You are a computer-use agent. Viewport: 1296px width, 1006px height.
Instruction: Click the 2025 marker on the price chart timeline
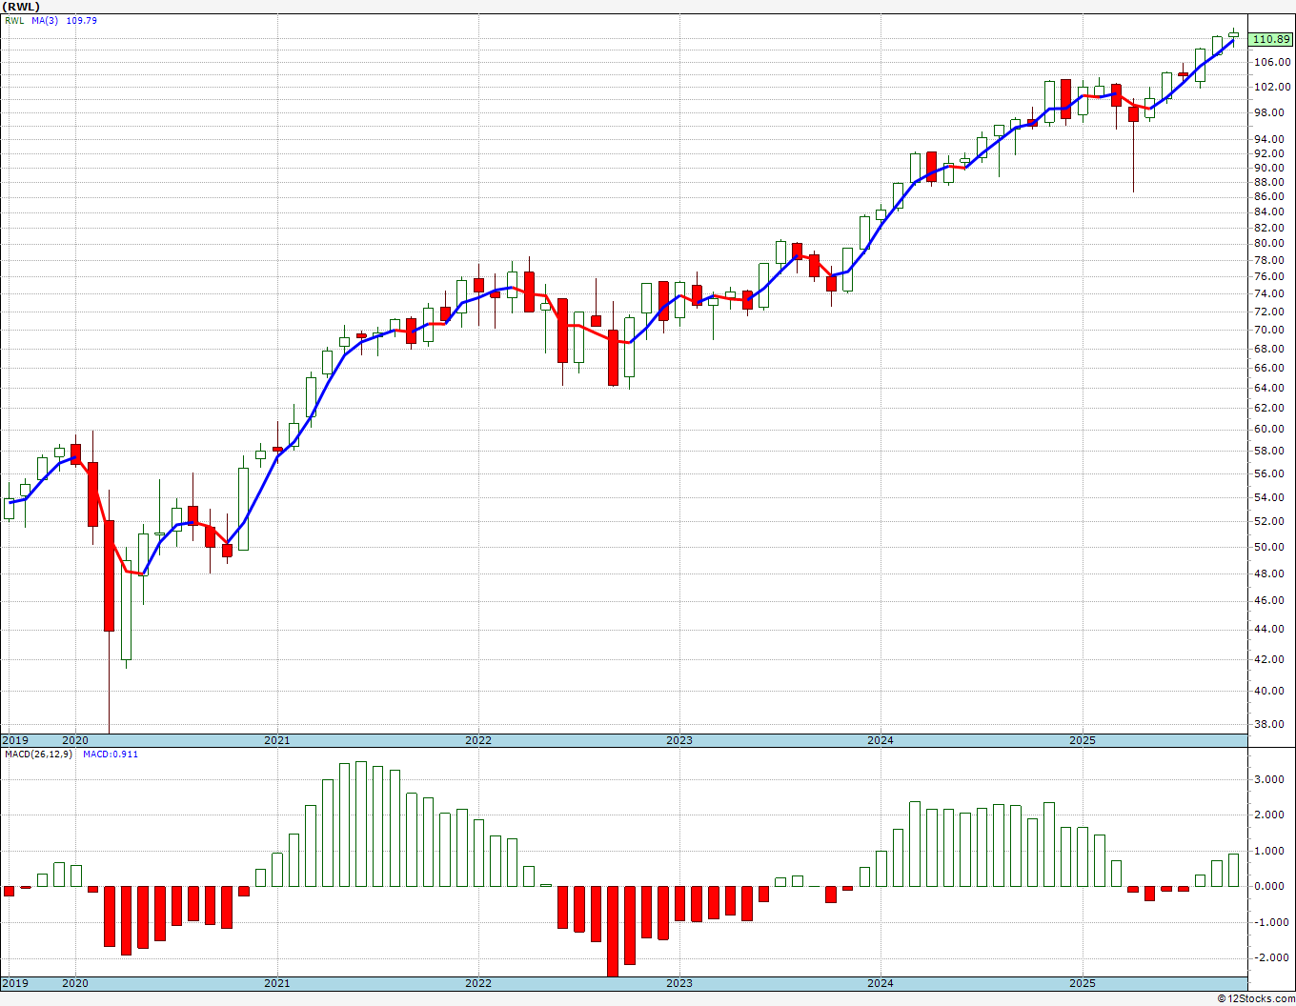click(x=1083, y=740)
